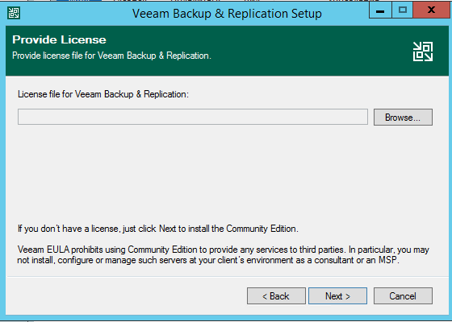Image resolution: width=452 pixels, height=322 pixels.
Task: Focus the license file path field
Action: pos(193,117)
